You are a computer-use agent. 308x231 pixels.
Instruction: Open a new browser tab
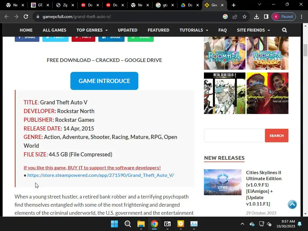pos(233,5)
